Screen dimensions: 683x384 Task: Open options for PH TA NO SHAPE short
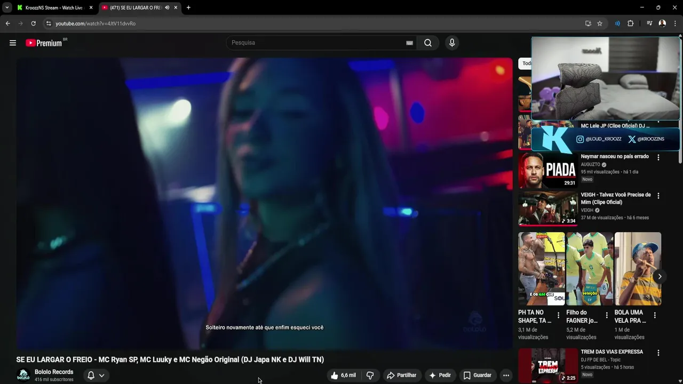pos(559,315)
